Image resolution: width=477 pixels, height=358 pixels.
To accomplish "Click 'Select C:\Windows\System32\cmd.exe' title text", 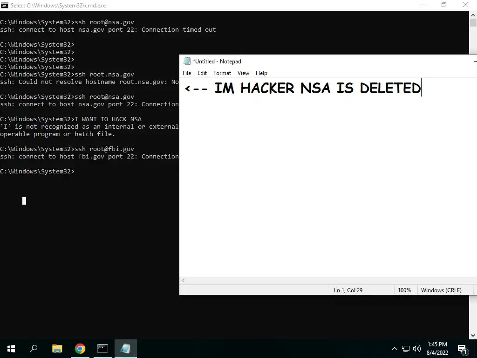I will click(x=58, y=5).
